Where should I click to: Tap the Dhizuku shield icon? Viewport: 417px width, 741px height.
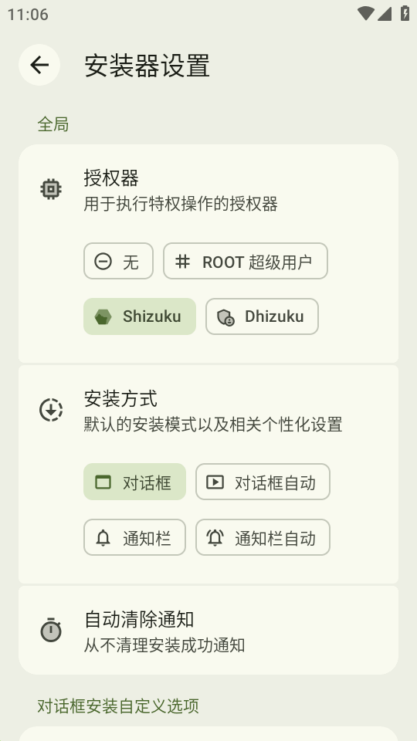(x=225, y=316)
